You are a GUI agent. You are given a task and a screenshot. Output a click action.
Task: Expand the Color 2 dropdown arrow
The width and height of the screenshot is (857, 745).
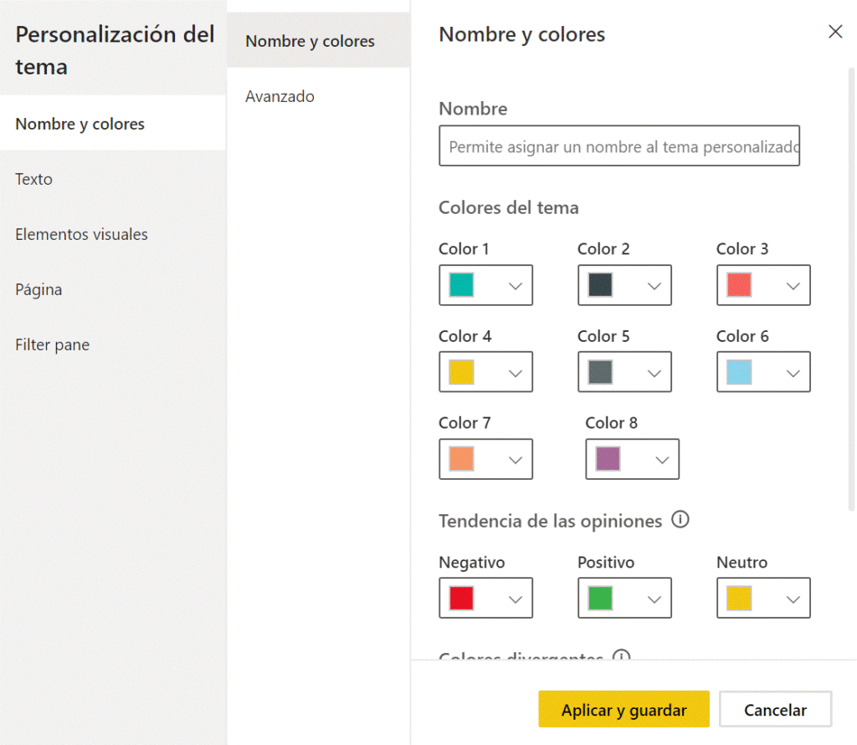coord(654,286)
